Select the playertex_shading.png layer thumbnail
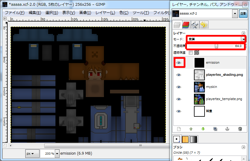 (199, 75)
